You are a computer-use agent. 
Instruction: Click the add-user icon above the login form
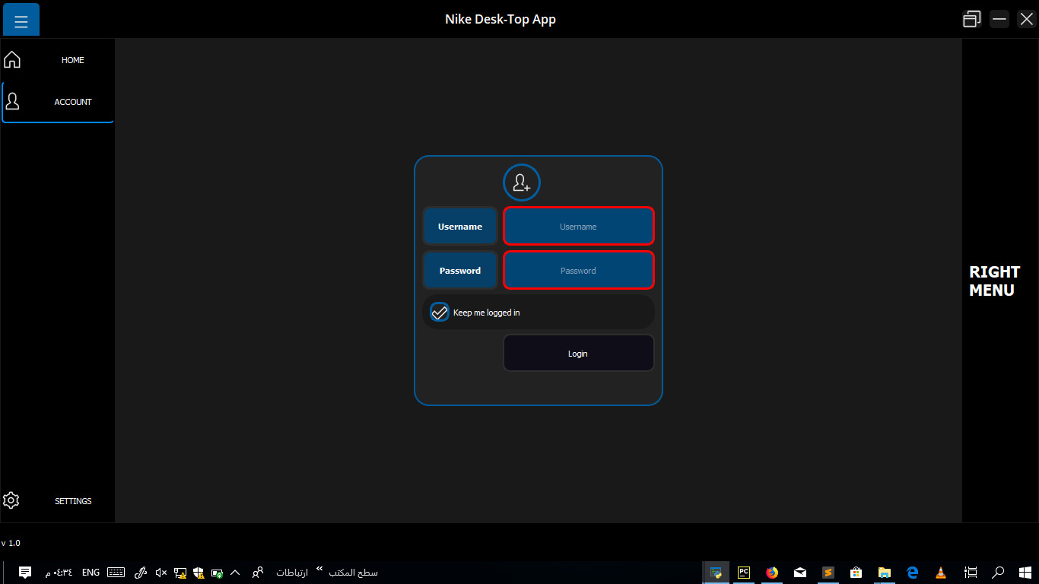tap(521, 182)
